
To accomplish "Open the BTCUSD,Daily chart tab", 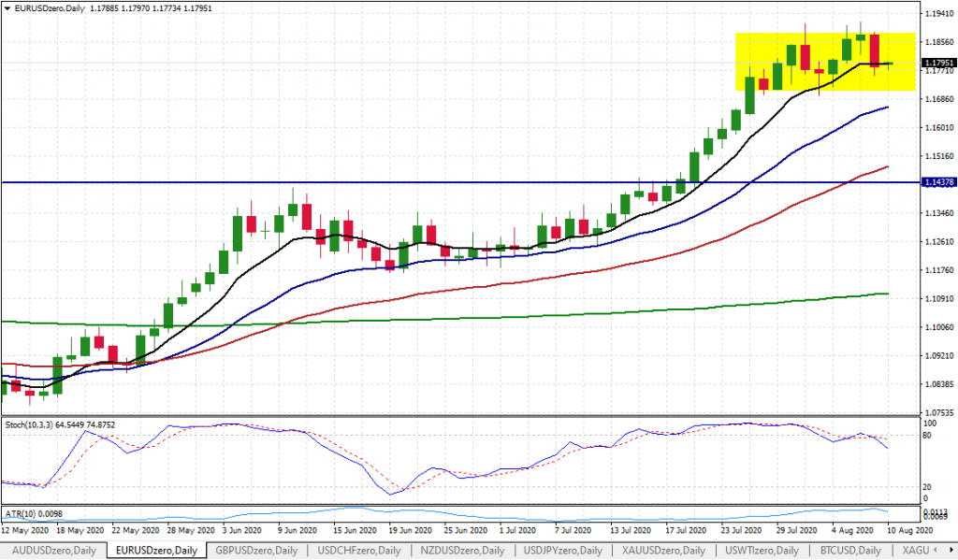I will (x=851, y=551).
